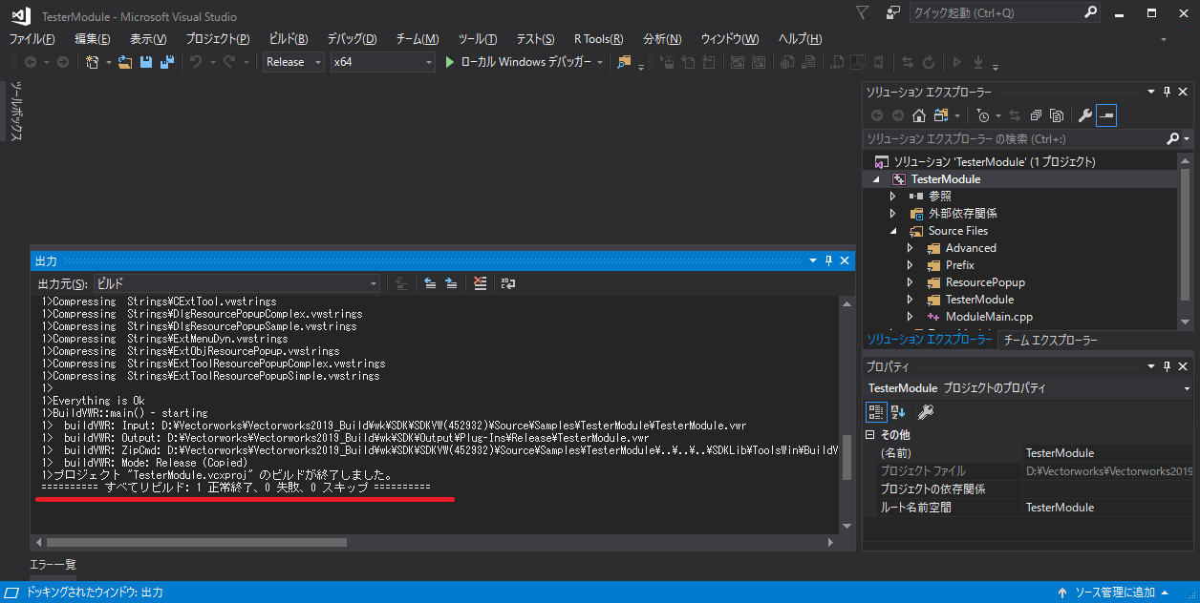Click Categorized view icon in Properties
1200x603 pixels.
point(875,411)
